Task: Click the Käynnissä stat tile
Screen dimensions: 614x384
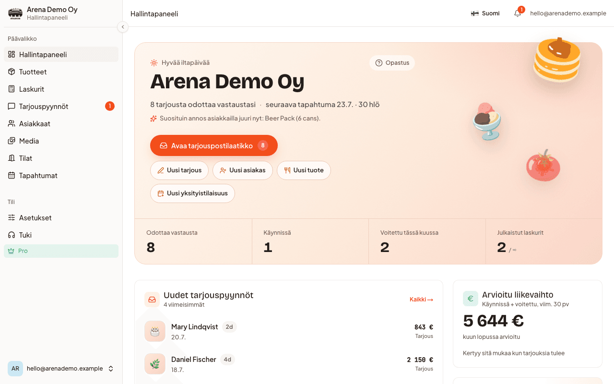Action: tap(310, 241)
